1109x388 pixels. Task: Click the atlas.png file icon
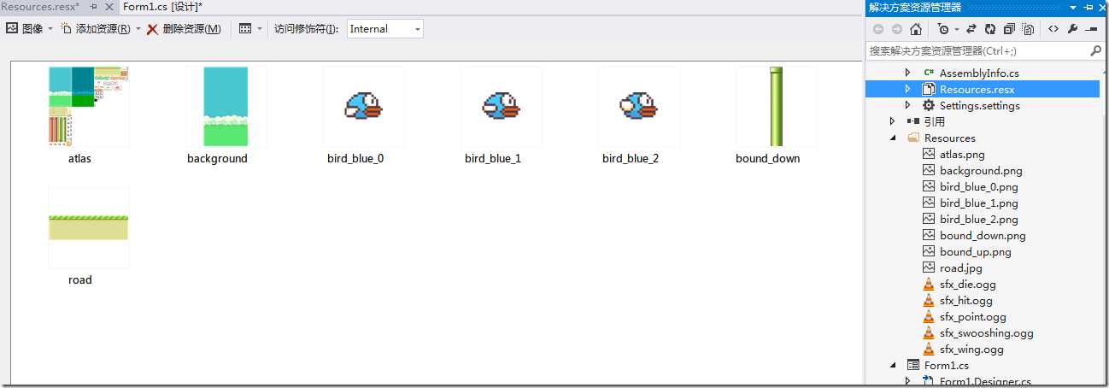click(x=929, y=155)
